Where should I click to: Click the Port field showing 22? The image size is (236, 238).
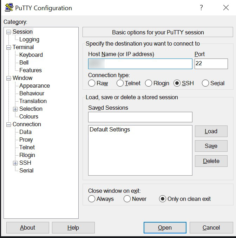click(x=211, y=64)
